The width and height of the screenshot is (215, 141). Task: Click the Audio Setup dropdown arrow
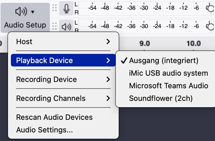click(33, 12)
